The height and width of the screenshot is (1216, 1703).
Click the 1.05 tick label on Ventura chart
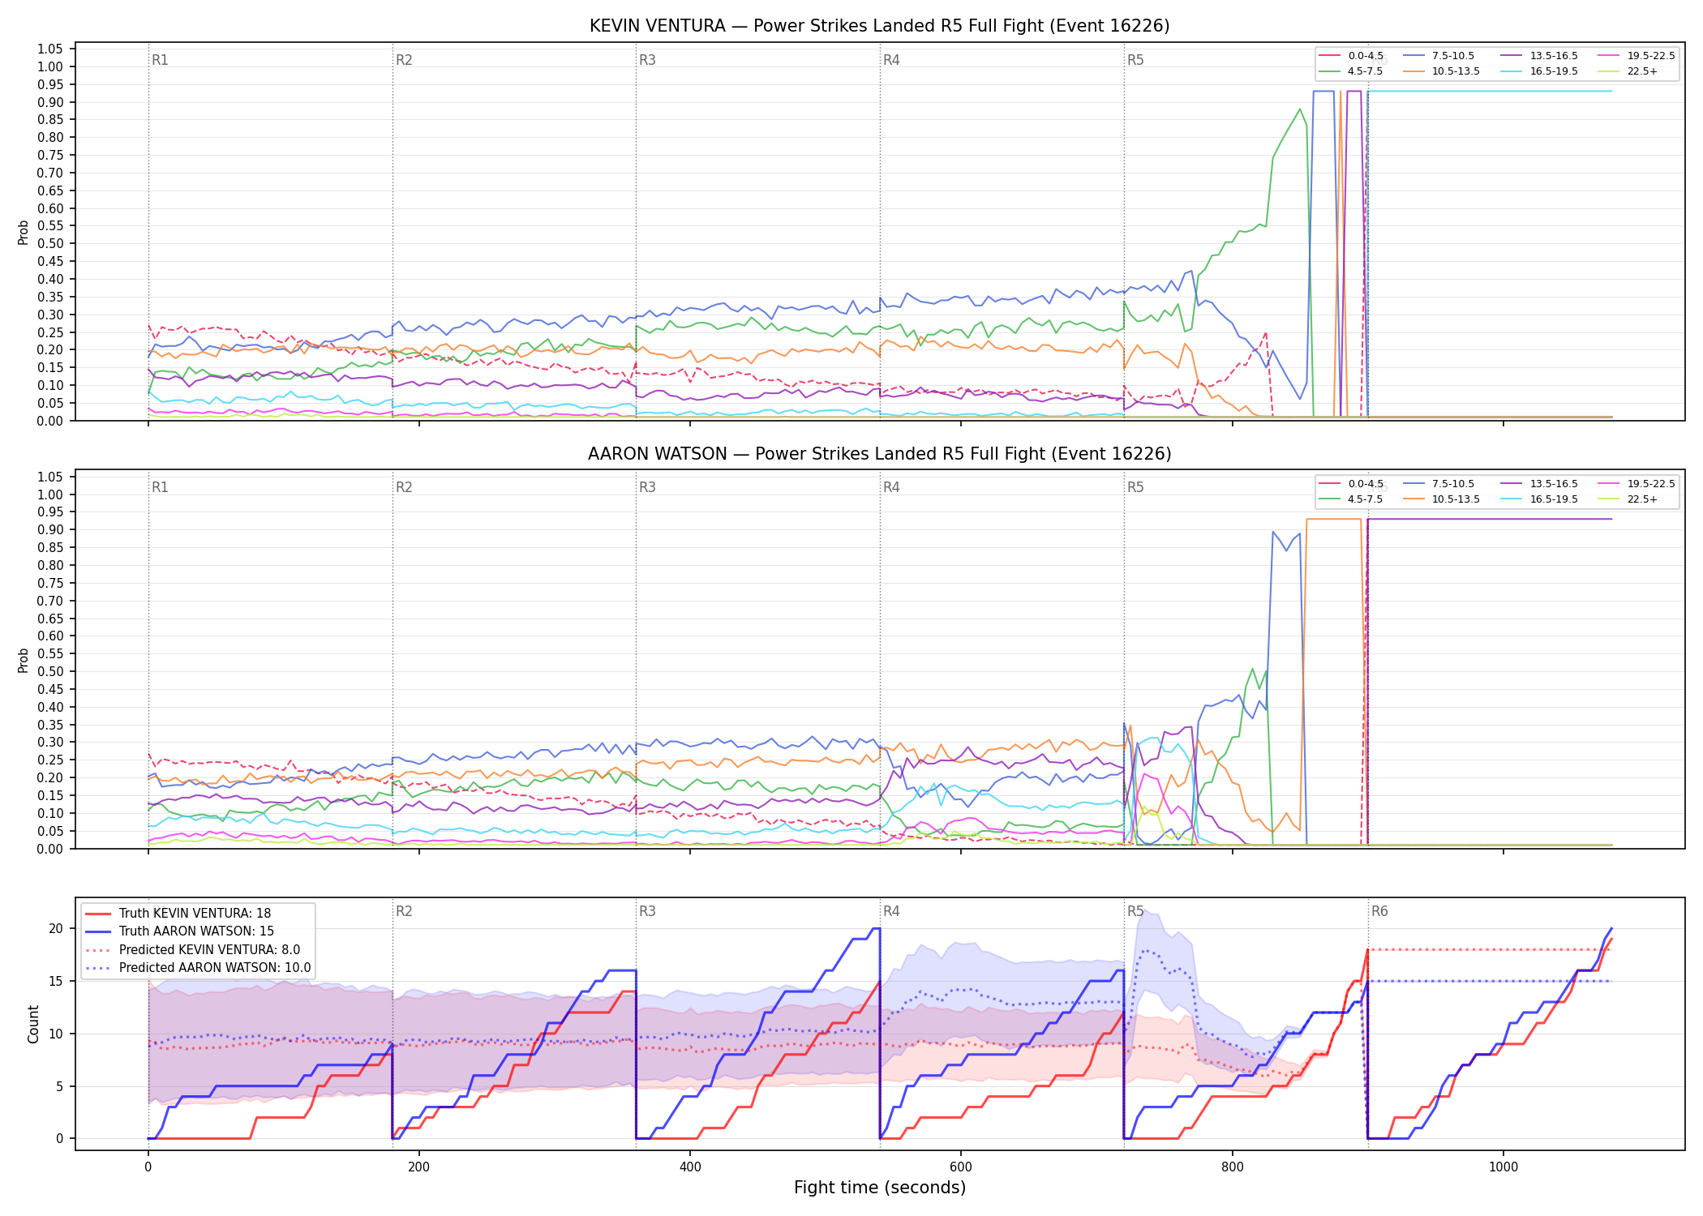(x=50, y=49)
